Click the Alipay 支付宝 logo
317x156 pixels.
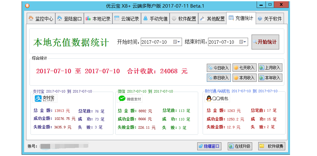[x=45, y=98]
